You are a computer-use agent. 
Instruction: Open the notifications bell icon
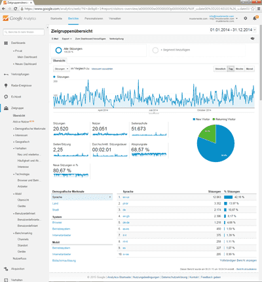click(x=255, y=18)
